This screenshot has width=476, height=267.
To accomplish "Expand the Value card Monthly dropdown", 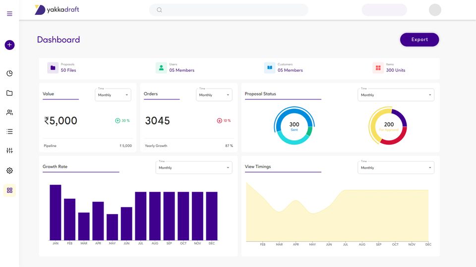I will pyautogui.click(x=113, y=95).
